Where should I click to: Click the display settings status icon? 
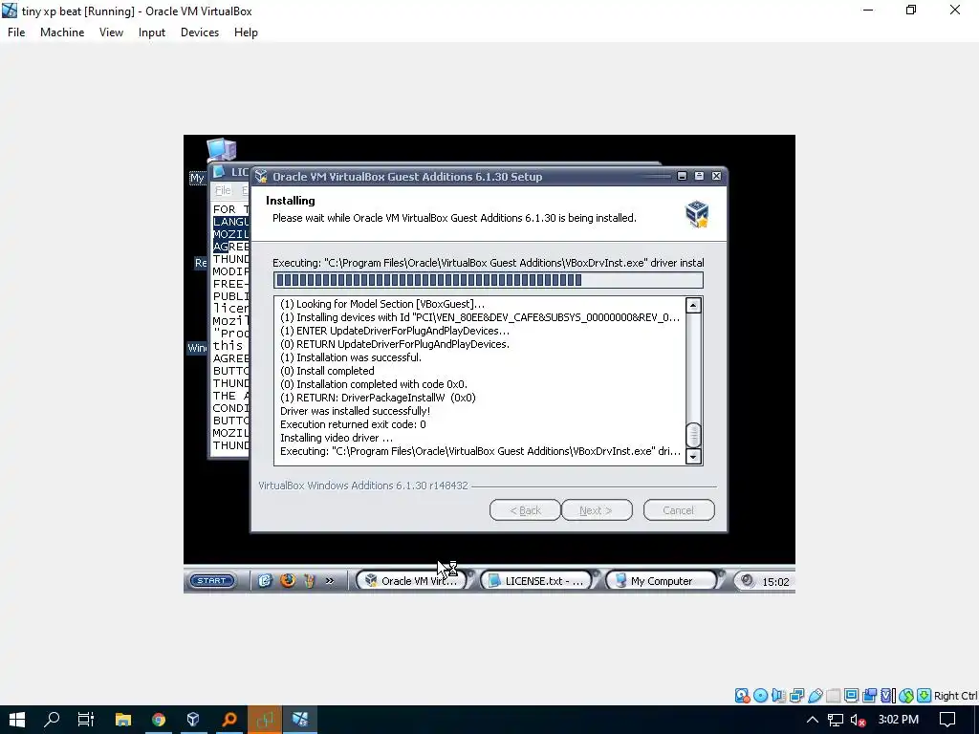point(851,696)
